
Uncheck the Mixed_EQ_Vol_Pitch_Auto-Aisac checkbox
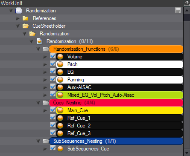click(x=53, y=94)
